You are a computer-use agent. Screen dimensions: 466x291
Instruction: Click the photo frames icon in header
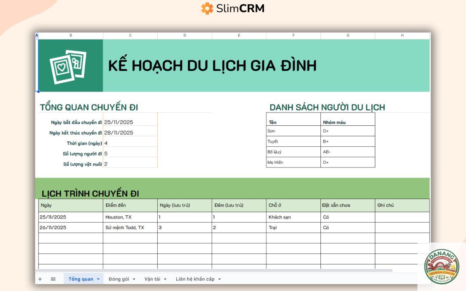pyautogui.click(x=68, y=66)
